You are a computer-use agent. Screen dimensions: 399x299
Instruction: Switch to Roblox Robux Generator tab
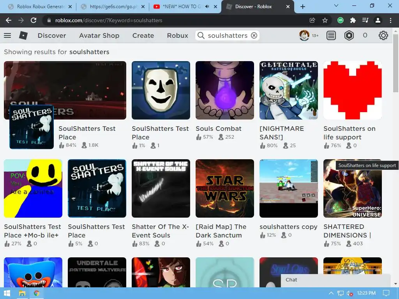[39, 7]
